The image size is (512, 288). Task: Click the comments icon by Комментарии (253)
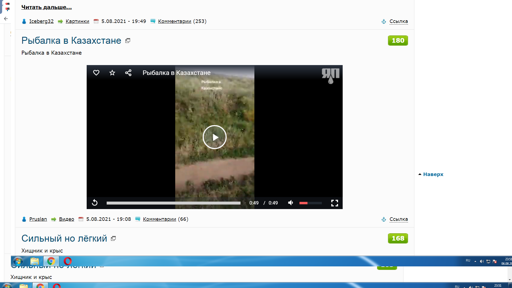153,21
